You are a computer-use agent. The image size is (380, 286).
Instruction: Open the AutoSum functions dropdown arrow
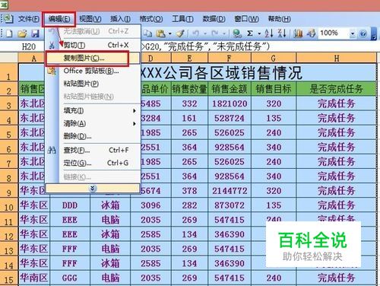coord(259,33)
